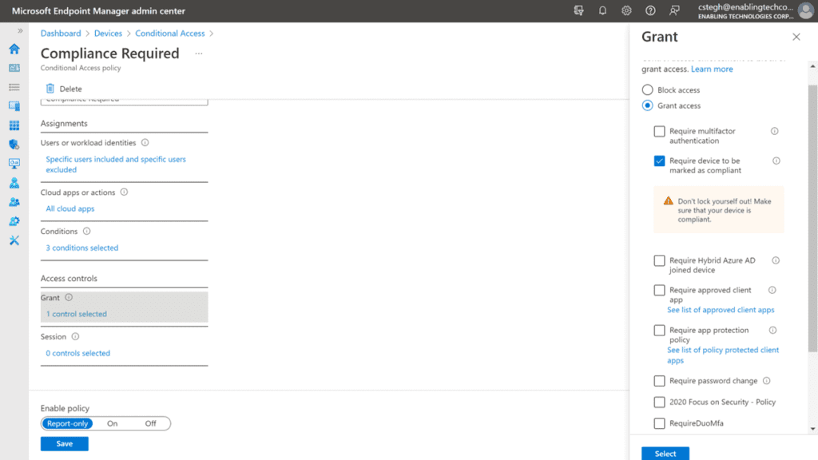Open the Users icon in sidebar
Viewport: 818px width, 460px height.
pos(14,183)
